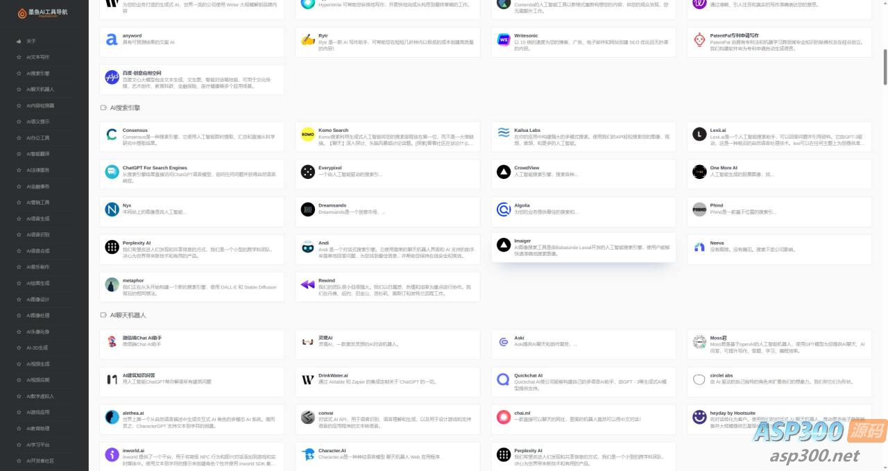Click the Rytr pencil icon
This screenshot has height=471, width=888.
click(x=308, y=40)
